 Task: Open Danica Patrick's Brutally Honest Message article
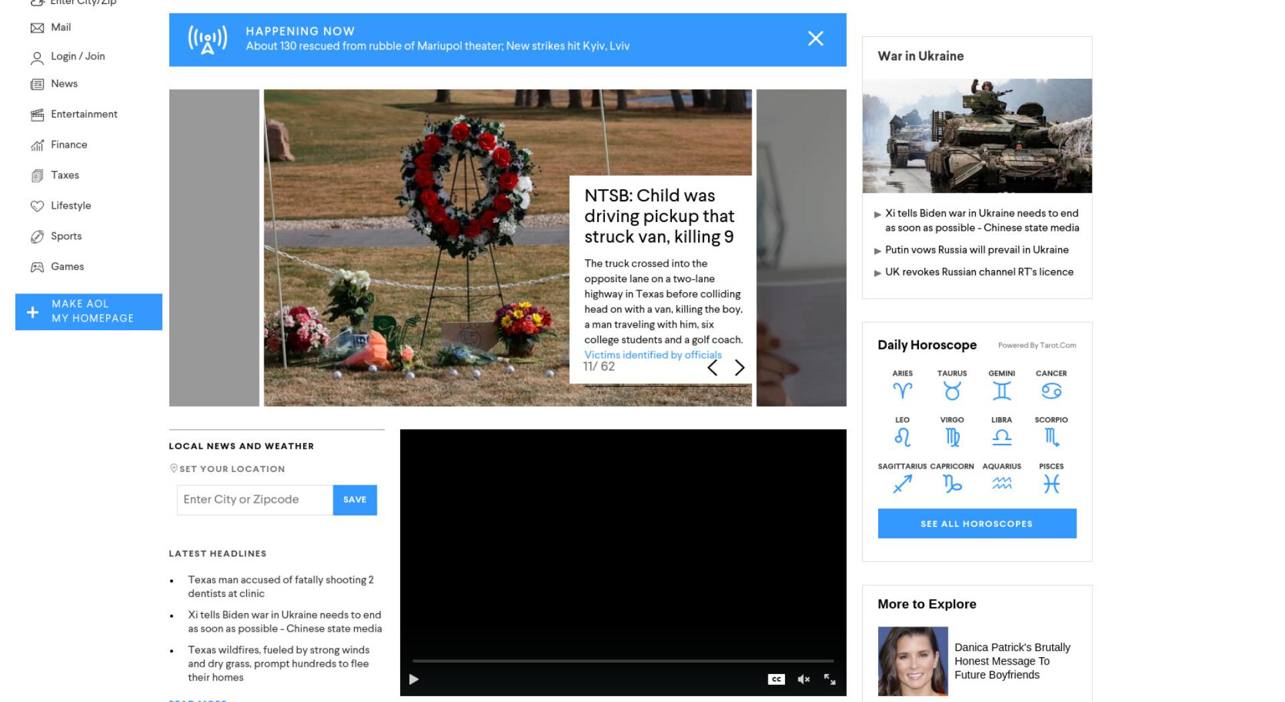coord(1013,661)
